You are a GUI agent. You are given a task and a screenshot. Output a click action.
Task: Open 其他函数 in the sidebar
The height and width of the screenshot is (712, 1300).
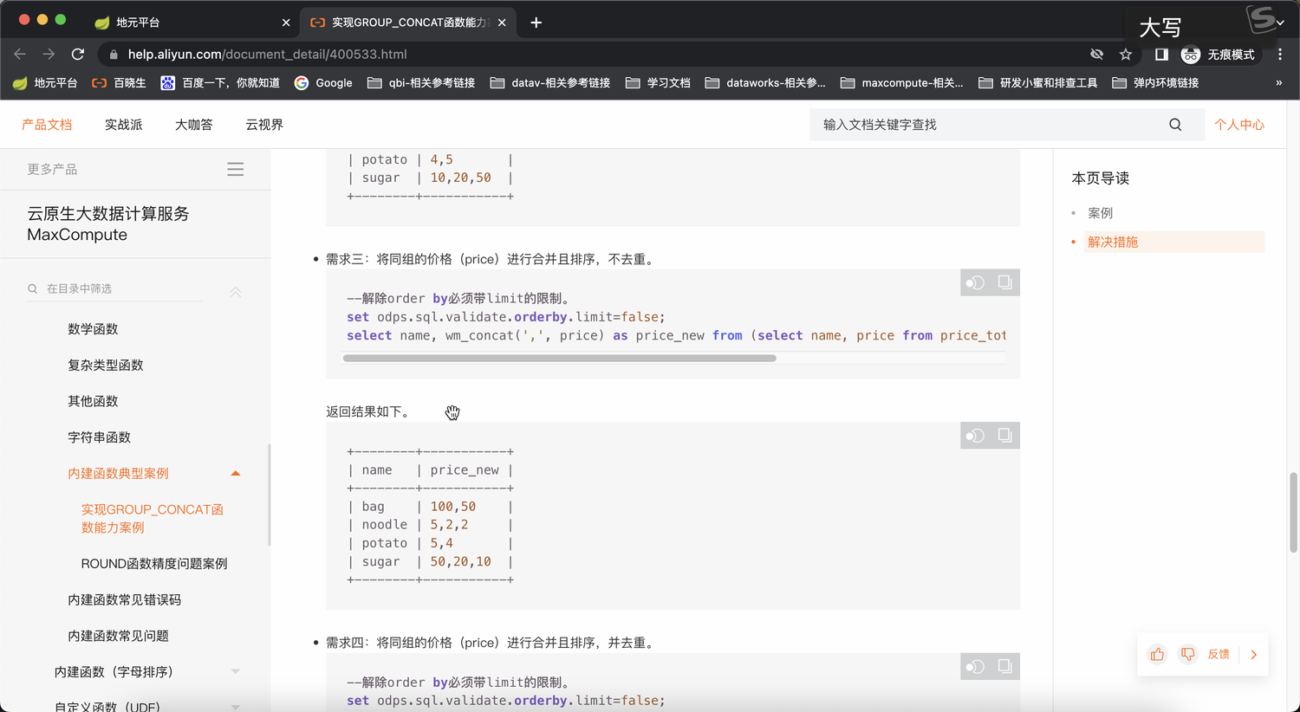(x=93, y=401)
